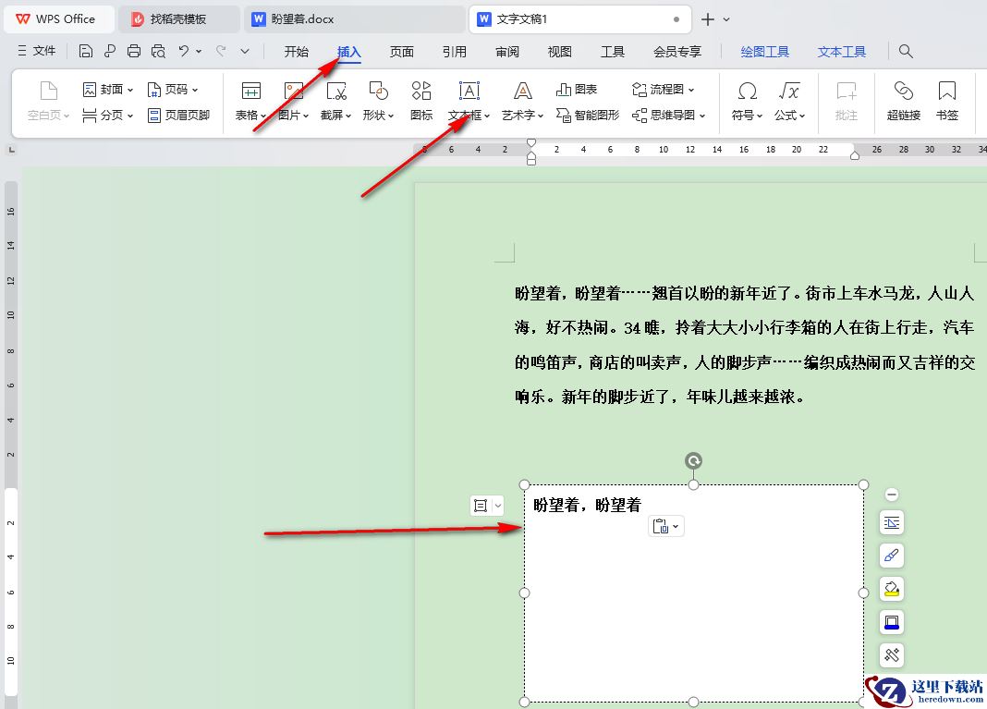Viewport: 987px width, 709px height.
Task: Insert 智能图形 smart graphic
Action: tap(588, 115)
